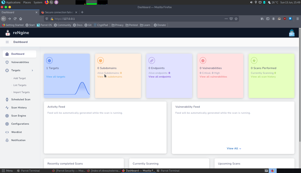This screenshot has width=301, height=173.
Task: Click the Firefox home button
Action: [x=21, y=19]
